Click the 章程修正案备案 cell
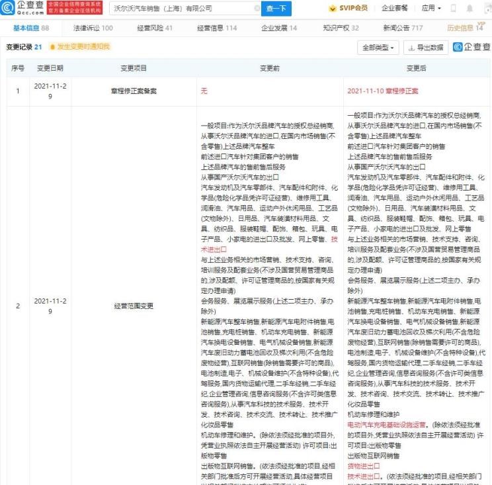 pos(134,91)
